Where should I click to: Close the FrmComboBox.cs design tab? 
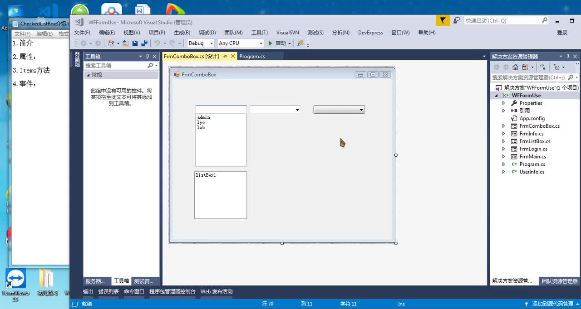233,56
